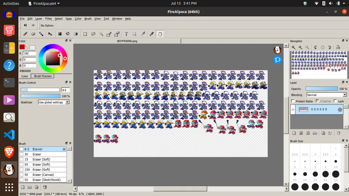Viewport: 349px width, 196px height.
Task: Click Brush Size panel scroll down arrow
Action: [346, 189]
